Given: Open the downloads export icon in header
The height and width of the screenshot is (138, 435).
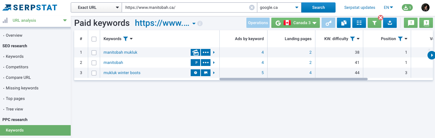Looking at the screenshot, I should (407, 7).
